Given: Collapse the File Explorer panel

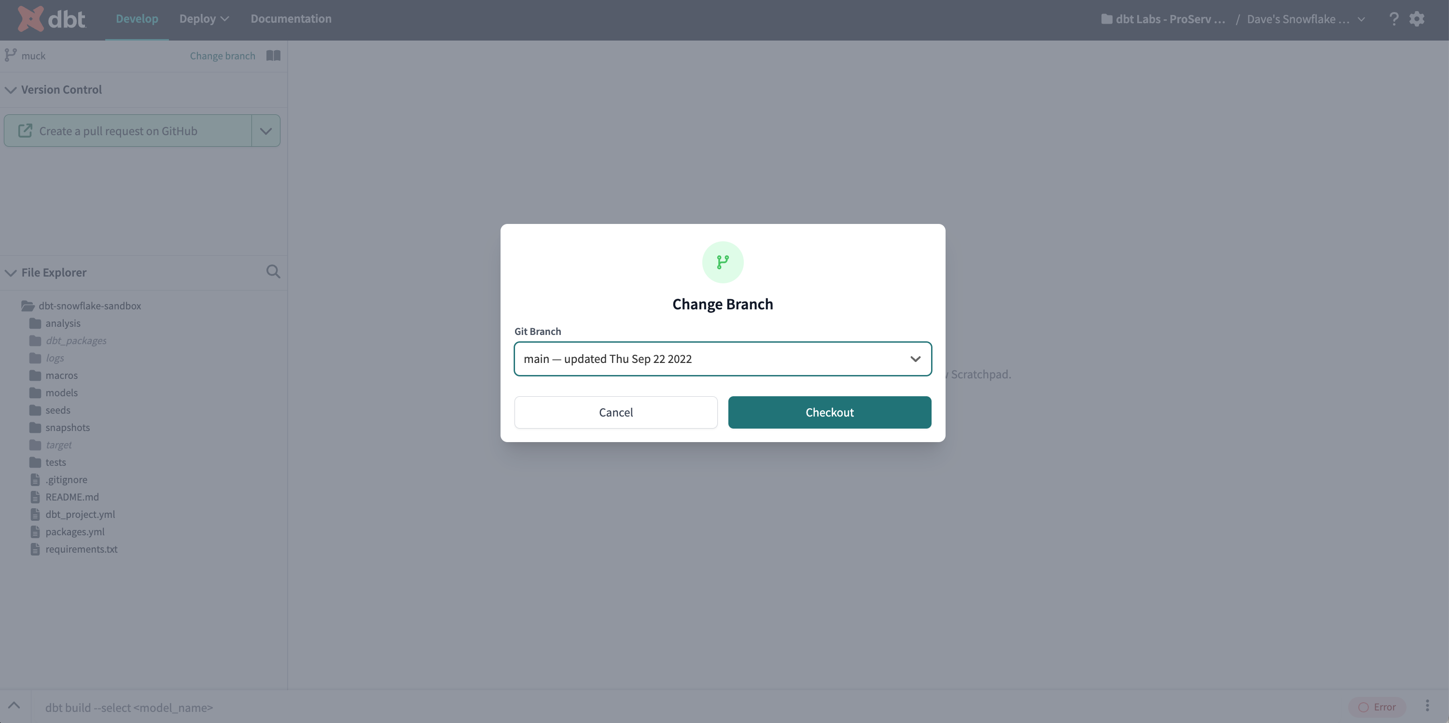Looking at the screenshot, I should (10, 273).
